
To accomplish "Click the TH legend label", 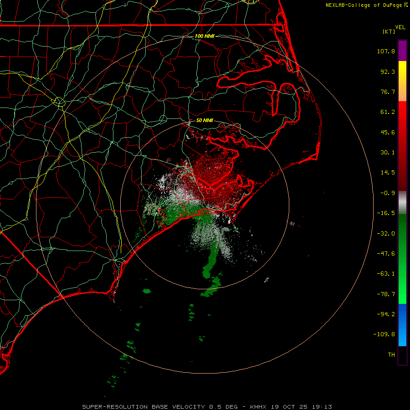I will pos(391,354).
